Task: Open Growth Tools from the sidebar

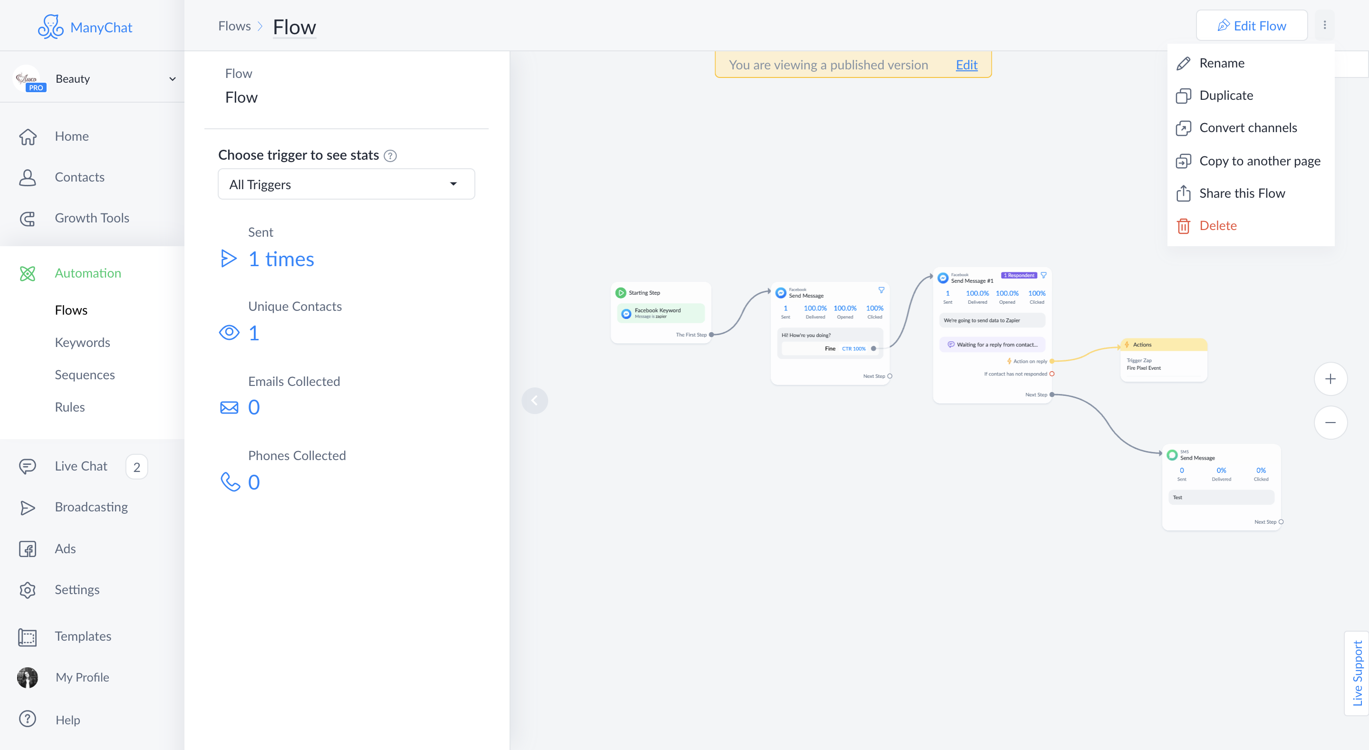Action: [x=92, y=218]
